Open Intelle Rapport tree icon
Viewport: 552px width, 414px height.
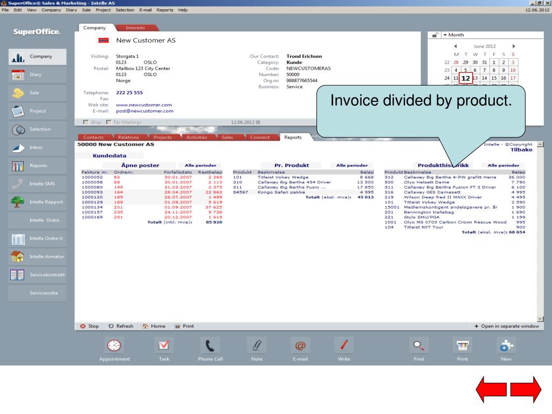click(17, 202)
